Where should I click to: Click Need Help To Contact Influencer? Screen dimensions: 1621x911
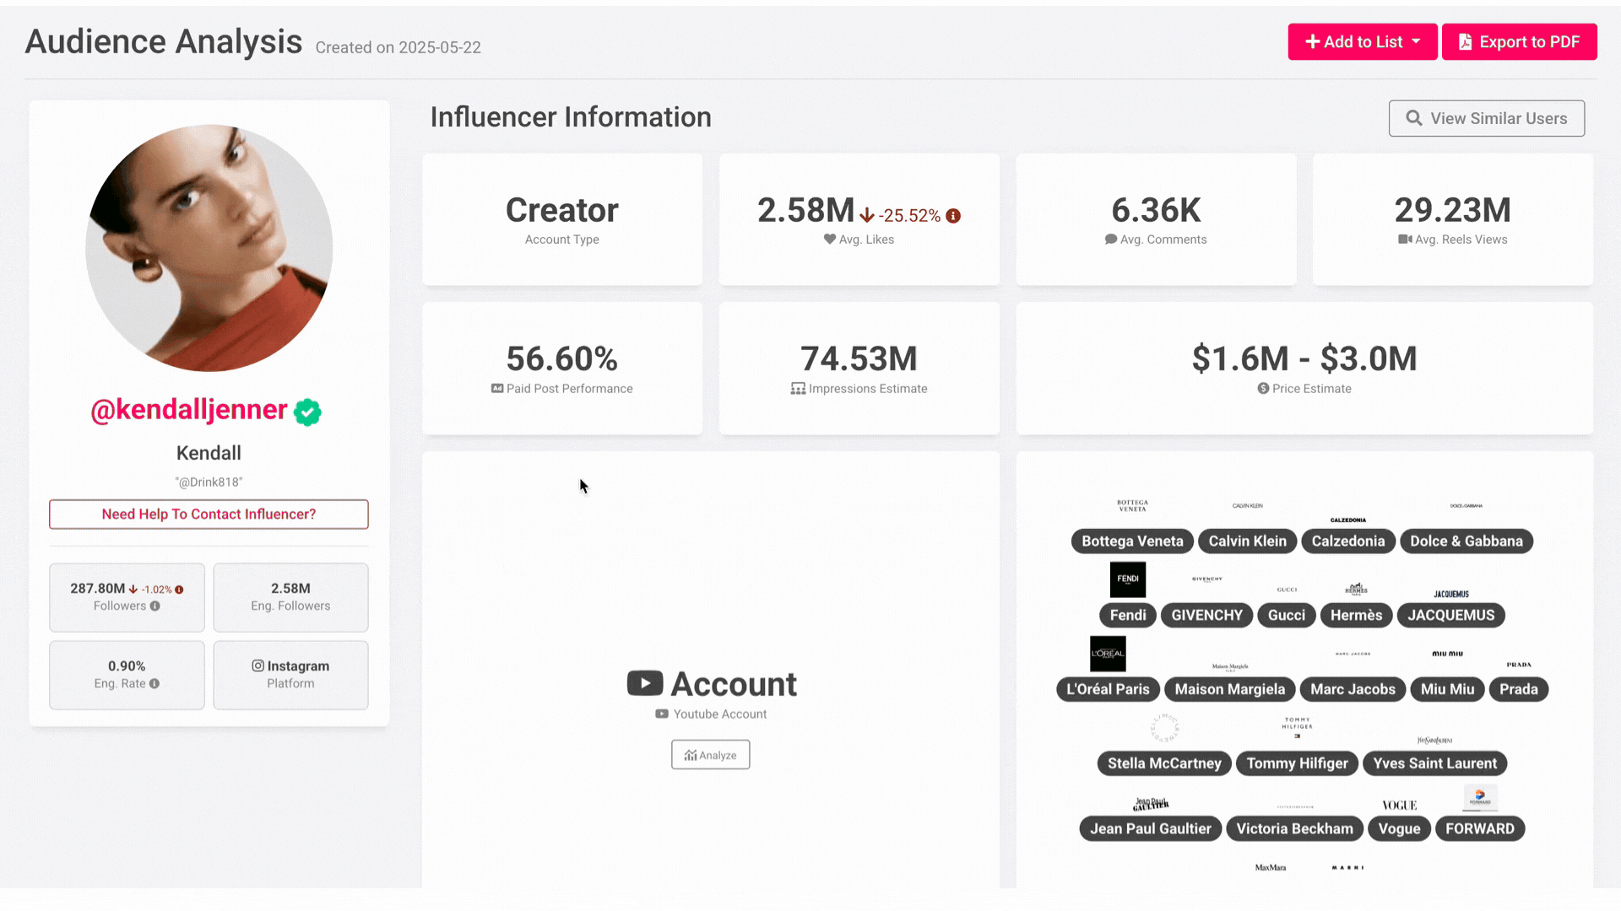pos(209,515)
